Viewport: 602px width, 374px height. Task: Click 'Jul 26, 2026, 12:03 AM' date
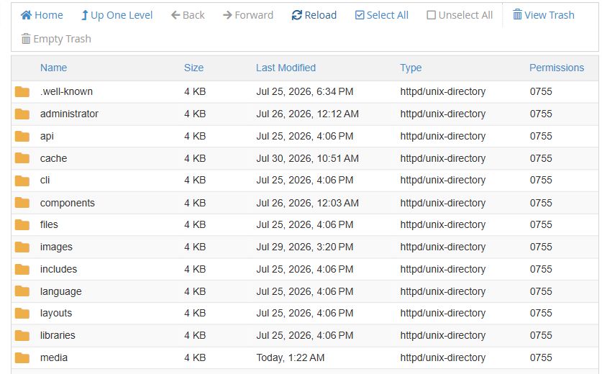pyautogui.click(x=308, y=203)
